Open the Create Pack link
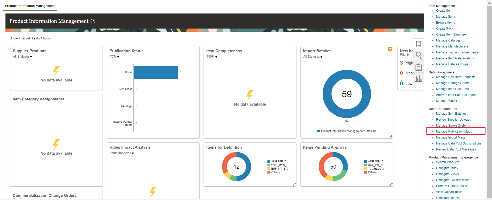Image resolution: width=492 pixels, height=200 pixels. click(x=445, y=29)
